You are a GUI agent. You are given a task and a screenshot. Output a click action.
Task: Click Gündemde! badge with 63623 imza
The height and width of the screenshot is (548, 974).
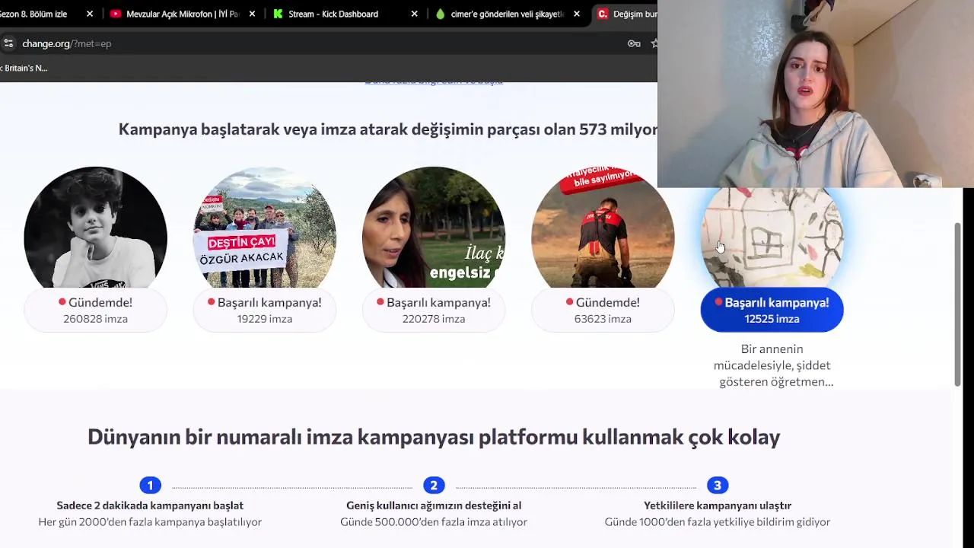click(x=602, y=310)
